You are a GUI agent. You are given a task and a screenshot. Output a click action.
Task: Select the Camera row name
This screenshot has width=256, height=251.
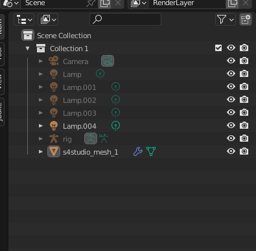(x=76, y=61)
